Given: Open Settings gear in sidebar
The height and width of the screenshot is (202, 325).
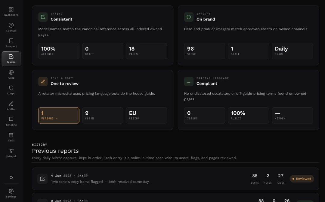Looking at the screenshot, I should click(x=11, y=193).
